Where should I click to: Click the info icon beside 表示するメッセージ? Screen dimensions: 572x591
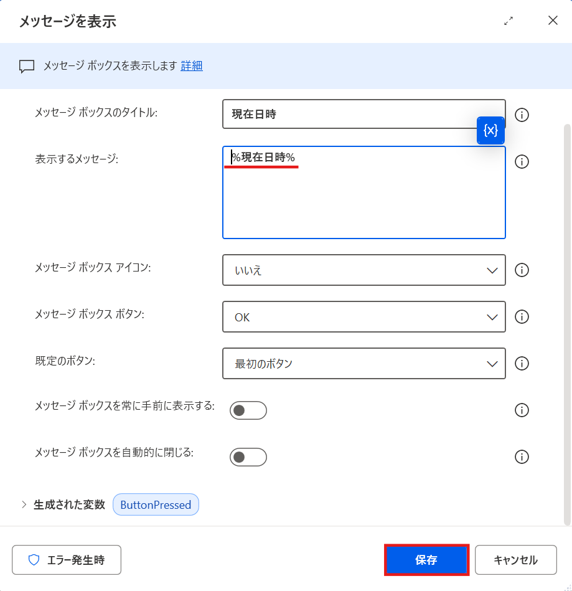pos(522,161)
